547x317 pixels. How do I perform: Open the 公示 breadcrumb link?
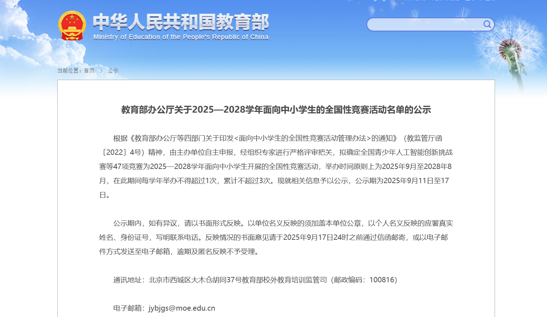113,71
